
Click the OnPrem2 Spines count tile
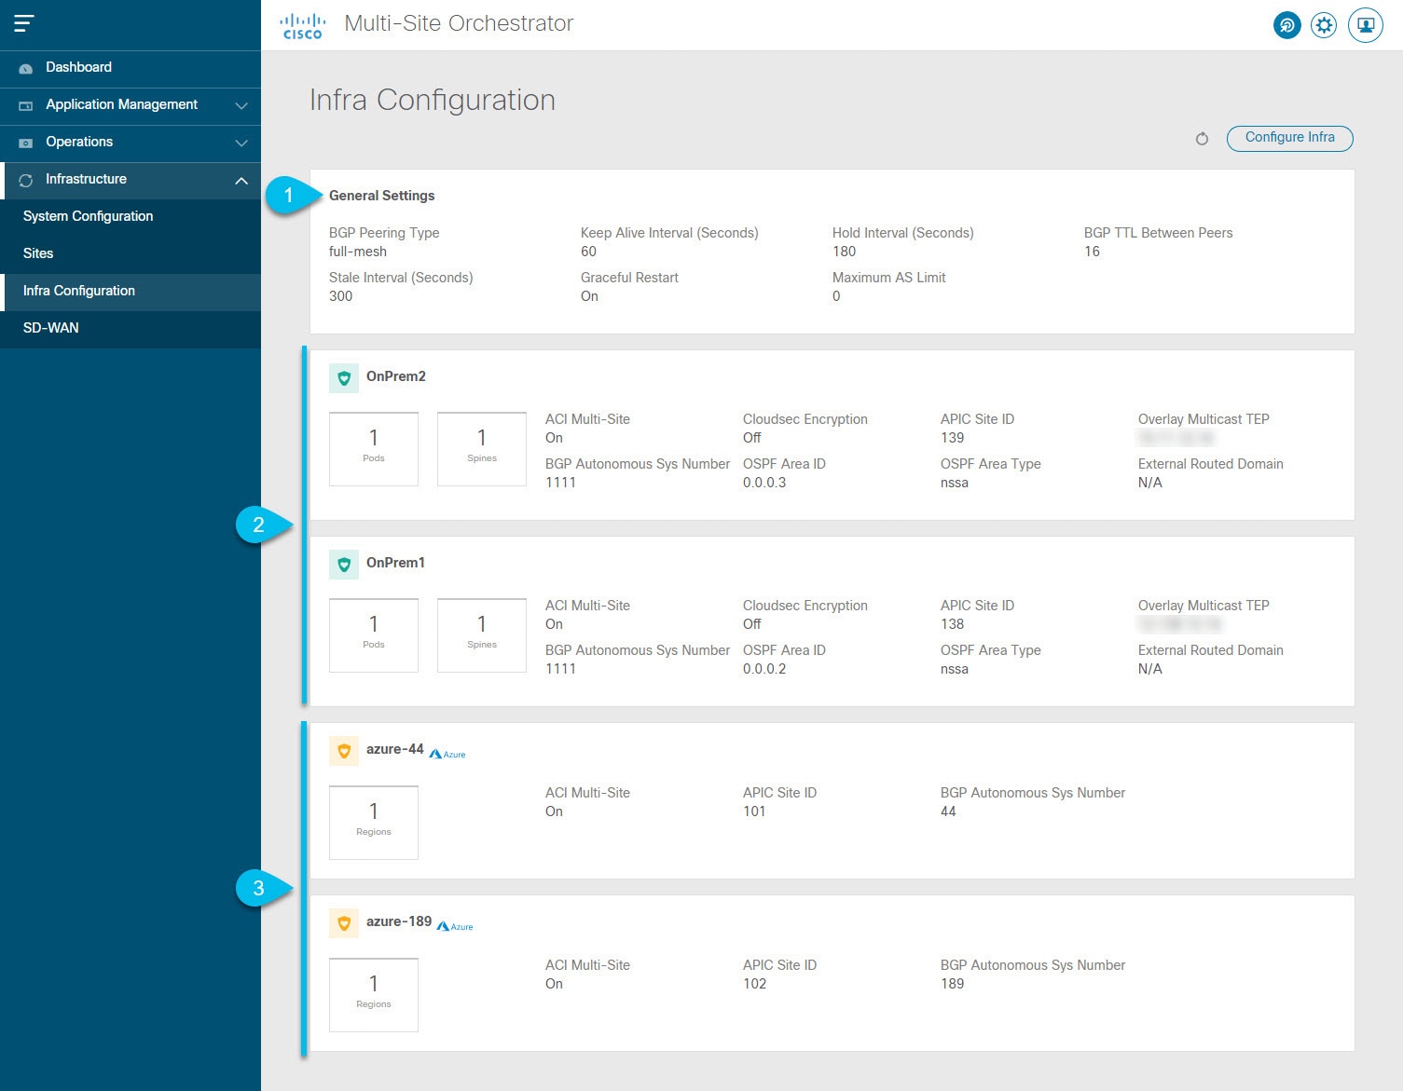pyautogui.click(x=482, y=449)
